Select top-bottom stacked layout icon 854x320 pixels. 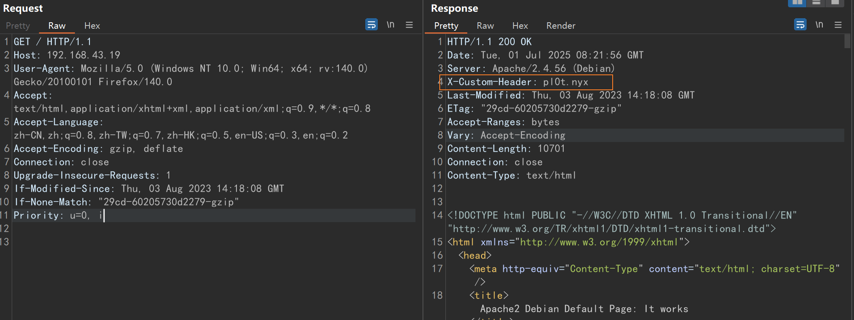pyautogui.click(x=816, y=3)
